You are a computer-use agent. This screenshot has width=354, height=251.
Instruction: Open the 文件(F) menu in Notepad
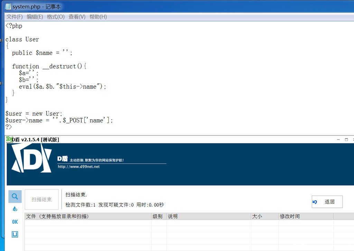(15, 17)
